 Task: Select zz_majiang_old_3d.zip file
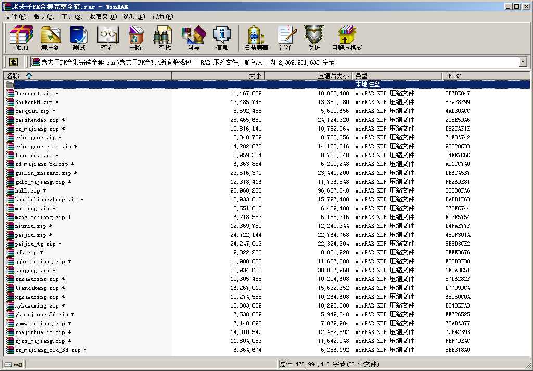pyautogui.click(x=51, y=350)
